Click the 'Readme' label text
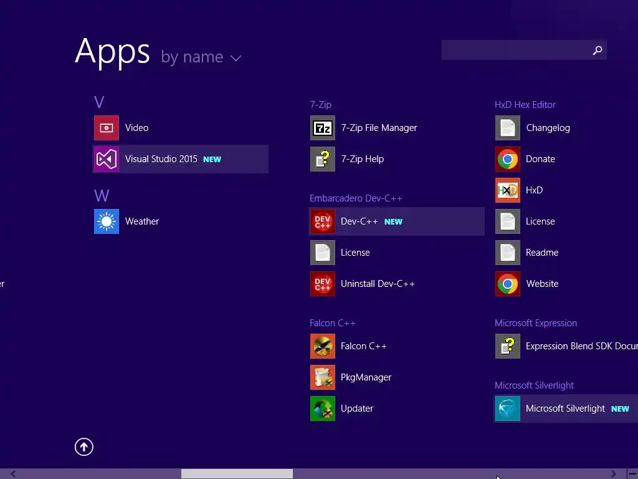 (x=542, y=253)
